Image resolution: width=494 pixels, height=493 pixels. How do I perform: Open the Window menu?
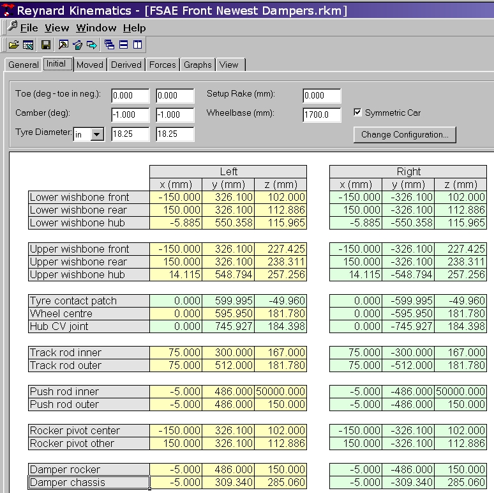coord(96,28)
